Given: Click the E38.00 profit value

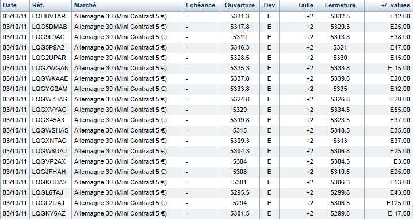Looking at the screenshot, I should coord(400,37).
